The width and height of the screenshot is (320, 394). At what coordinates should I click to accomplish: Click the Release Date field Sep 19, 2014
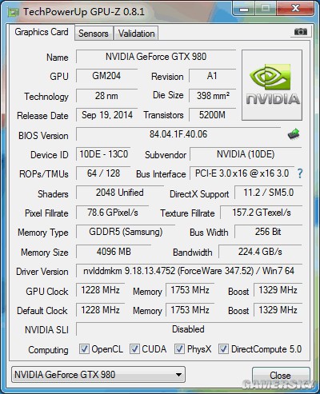[106, 115]
